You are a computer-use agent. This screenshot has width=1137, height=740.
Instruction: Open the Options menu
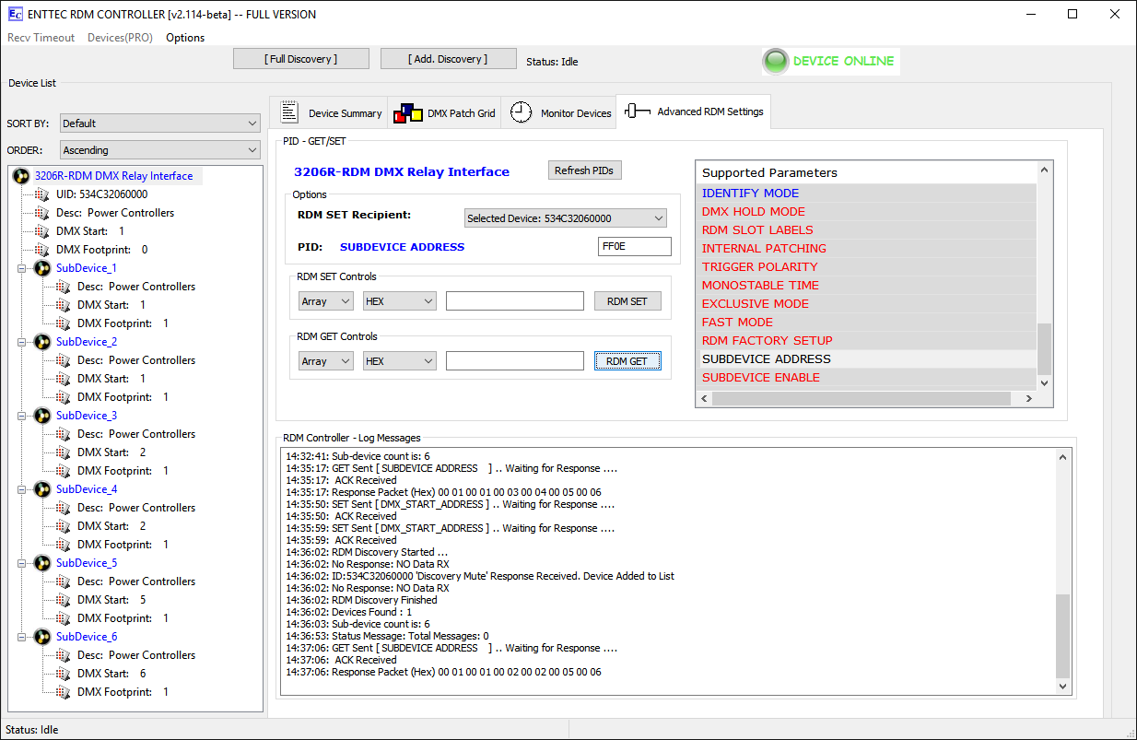tap(185, 38)
